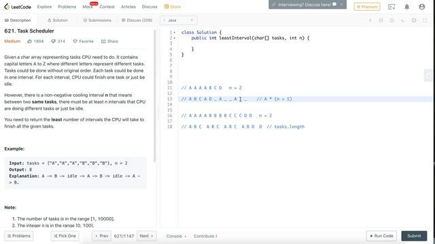Click Run Code
The image size is (435, 244).
click(381, 236)
